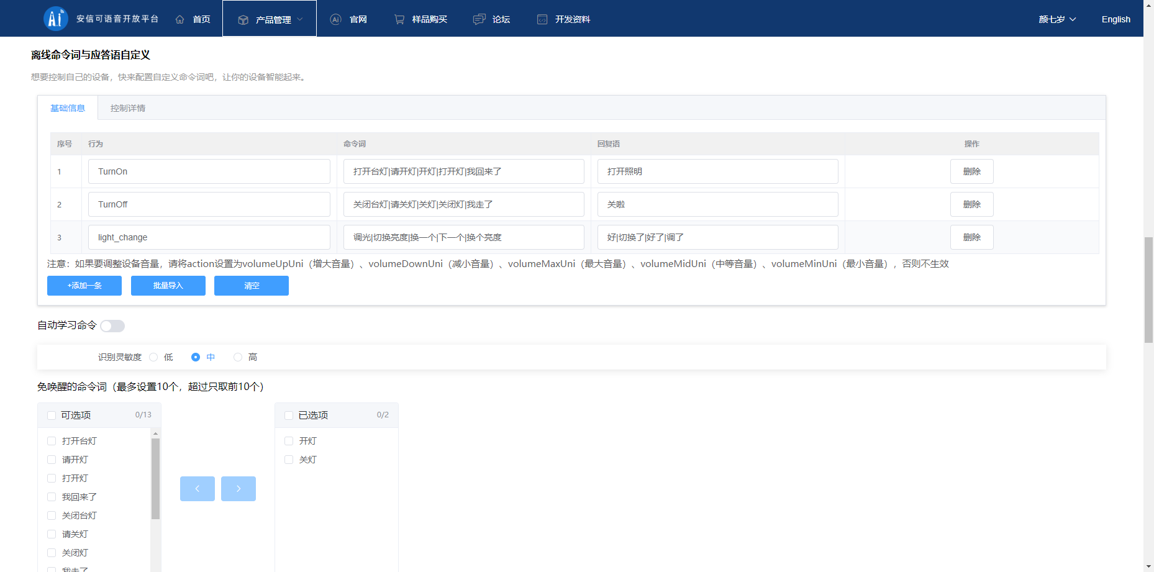
Task: Click the 离线命令词与应答语自定义 heading
Action: click(x=91, y=55)
